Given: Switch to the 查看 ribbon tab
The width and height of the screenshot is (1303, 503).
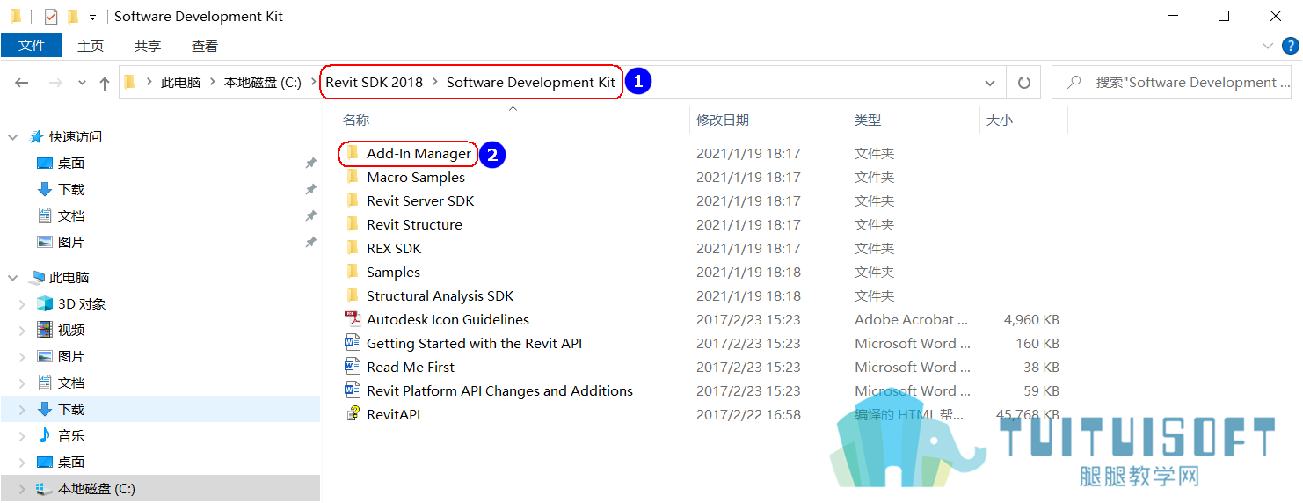Looking at the screenshot, I should (205, 46).
